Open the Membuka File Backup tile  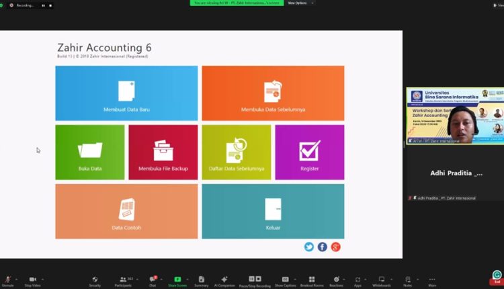click(163, 153)
